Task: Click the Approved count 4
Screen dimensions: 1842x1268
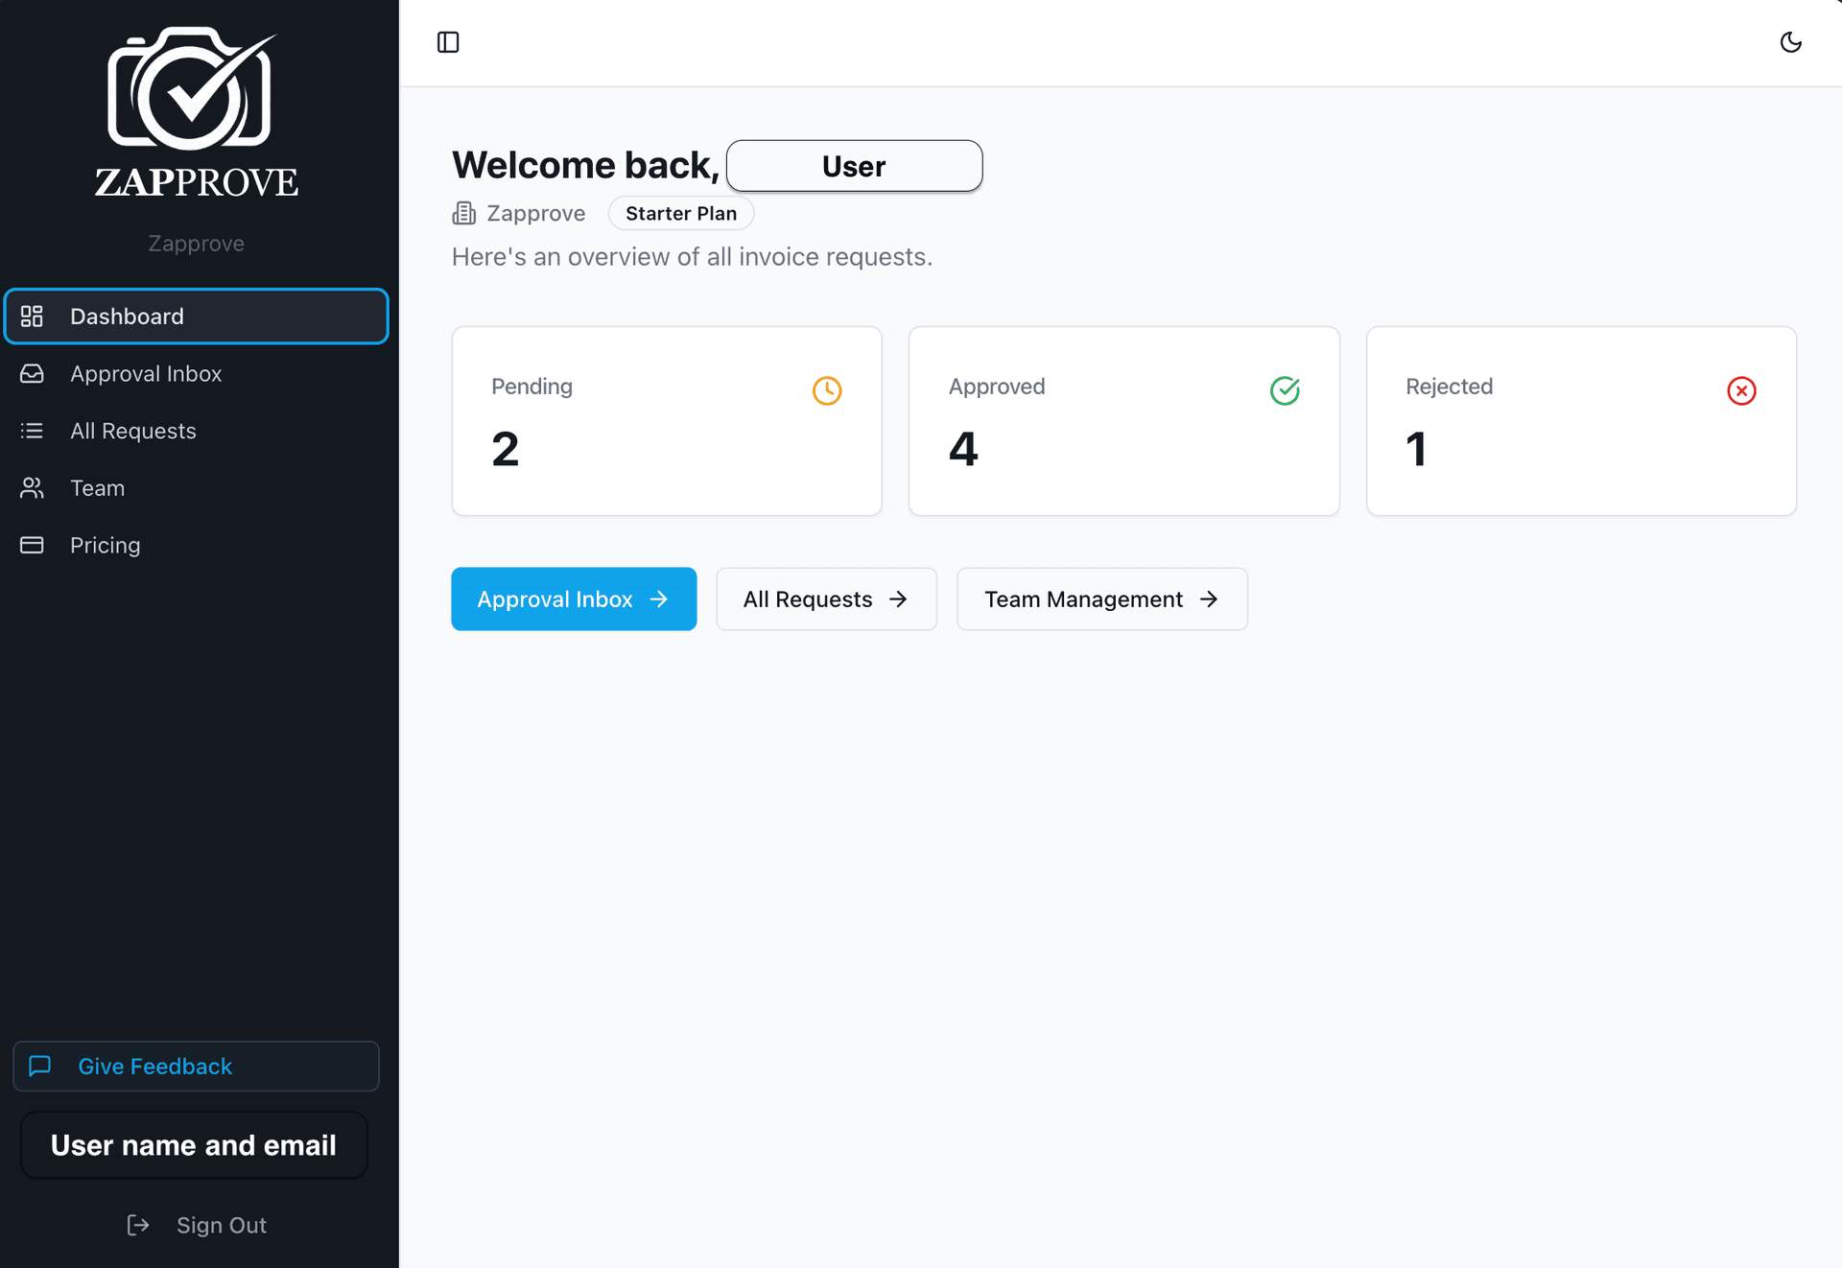Action: coord(963,449)
